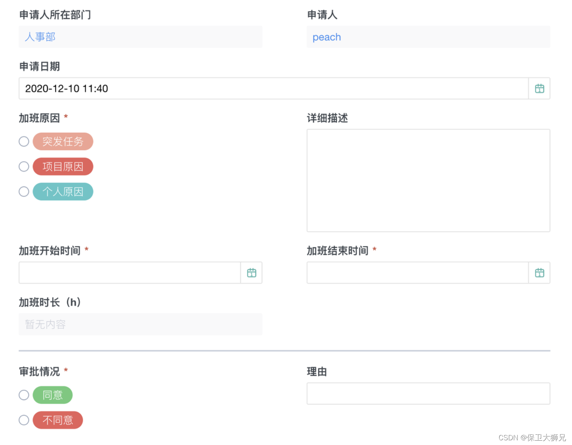The height and width of the screenshot is (445, 572).
Task: Click the green 同意 tag
Action: tap(53, 395)
